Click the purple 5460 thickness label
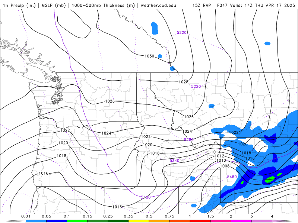The image size is (298, 223). (x=232, y=177)
